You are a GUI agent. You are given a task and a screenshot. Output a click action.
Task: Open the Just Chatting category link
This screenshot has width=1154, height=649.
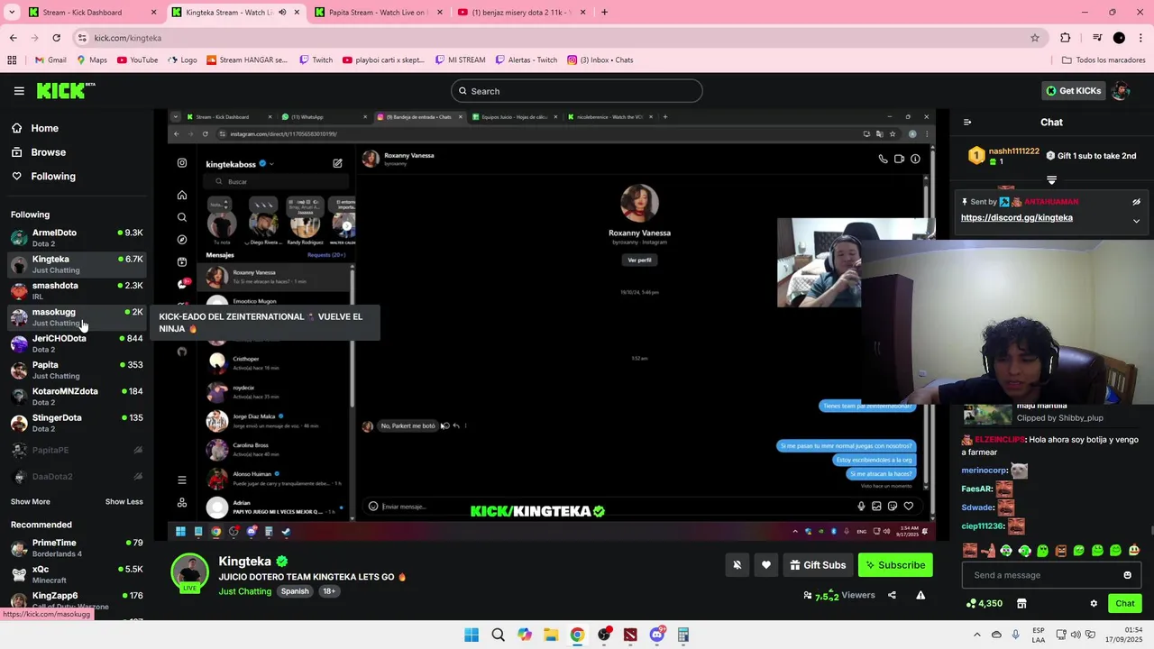coord(244,591)
